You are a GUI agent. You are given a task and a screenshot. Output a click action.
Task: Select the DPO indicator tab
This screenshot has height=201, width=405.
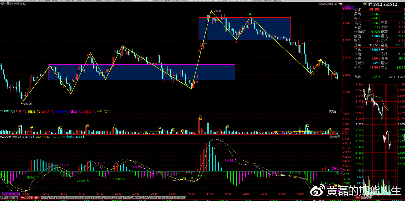click(x=118, y=198)
